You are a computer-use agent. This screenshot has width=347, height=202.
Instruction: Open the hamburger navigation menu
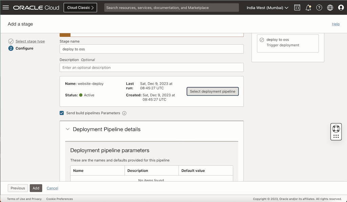[x=6, y=7]
